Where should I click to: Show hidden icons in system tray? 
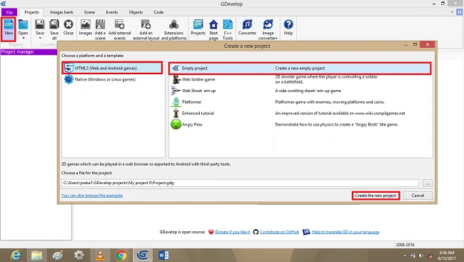tap(405, 256)
